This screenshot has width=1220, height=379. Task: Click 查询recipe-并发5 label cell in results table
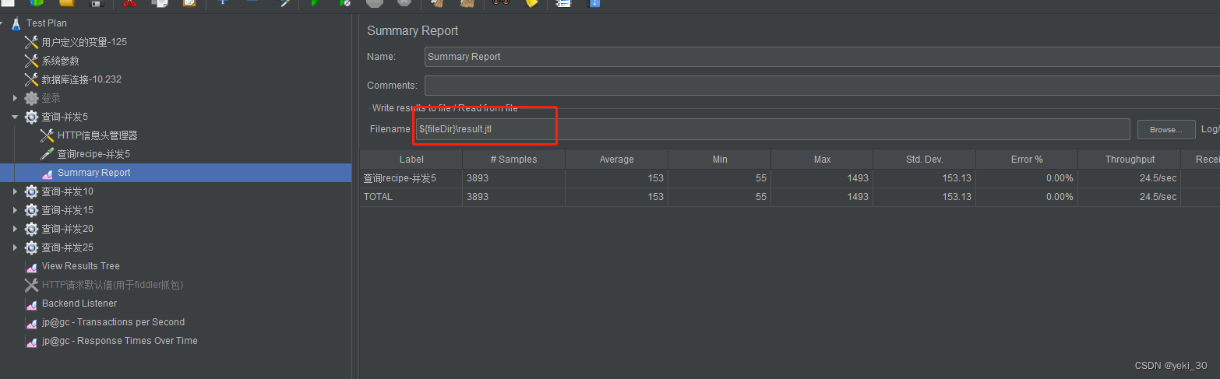pos(411,178)
